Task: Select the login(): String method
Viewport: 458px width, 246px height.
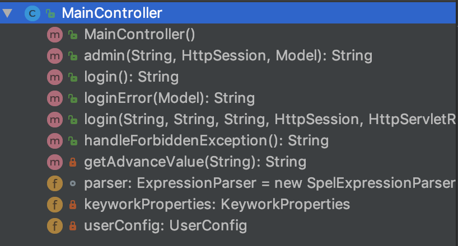Action: pos(131,77)
